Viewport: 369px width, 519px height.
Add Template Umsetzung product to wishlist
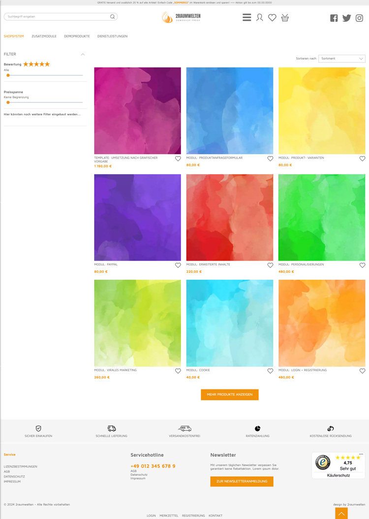[178, 159]
